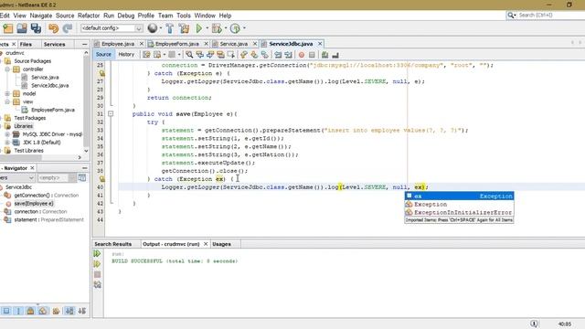Open the Debug menu
The image size is (585, 329).
(126, 16)
